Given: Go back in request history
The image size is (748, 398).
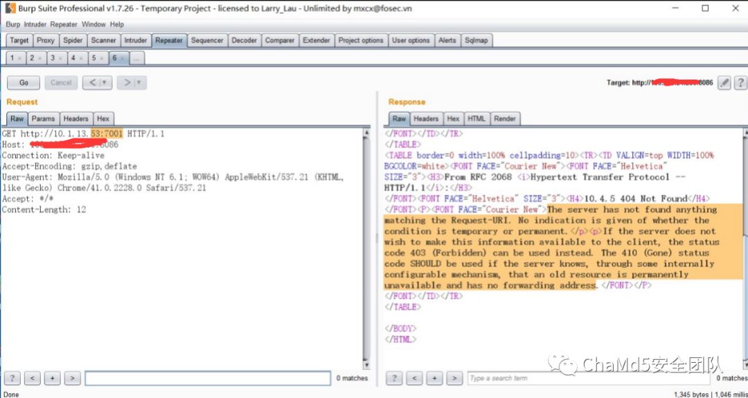Looking at the screenshot, I should 91,82.
